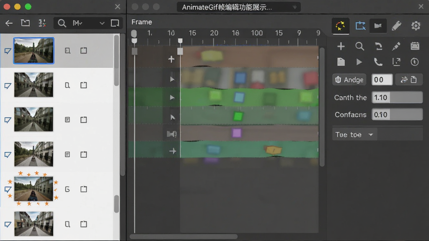The image size is (429, 241).
Task: Click the swap and copy button beside 00
Action: [x=409, y=80]
